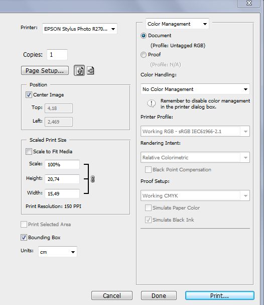Open the Color Management section dropdown
This screenshot has width=264, height=305.
[177, 24]
